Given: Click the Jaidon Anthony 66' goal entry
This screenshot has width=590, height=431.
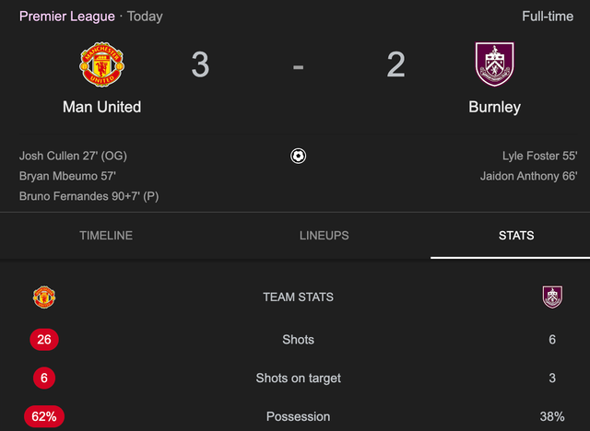Looking at the screenshot, I should [528, 176].
